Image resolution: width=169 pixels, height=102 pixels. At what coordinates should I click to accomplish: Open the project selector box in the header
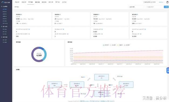click(150, 2)
